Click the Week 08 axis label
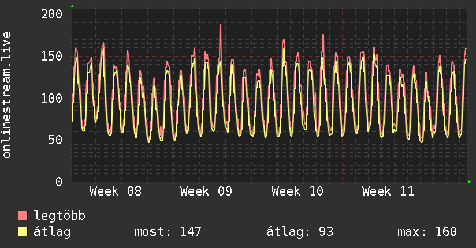Viewport: 476px width, 248px height. [115, 191]
